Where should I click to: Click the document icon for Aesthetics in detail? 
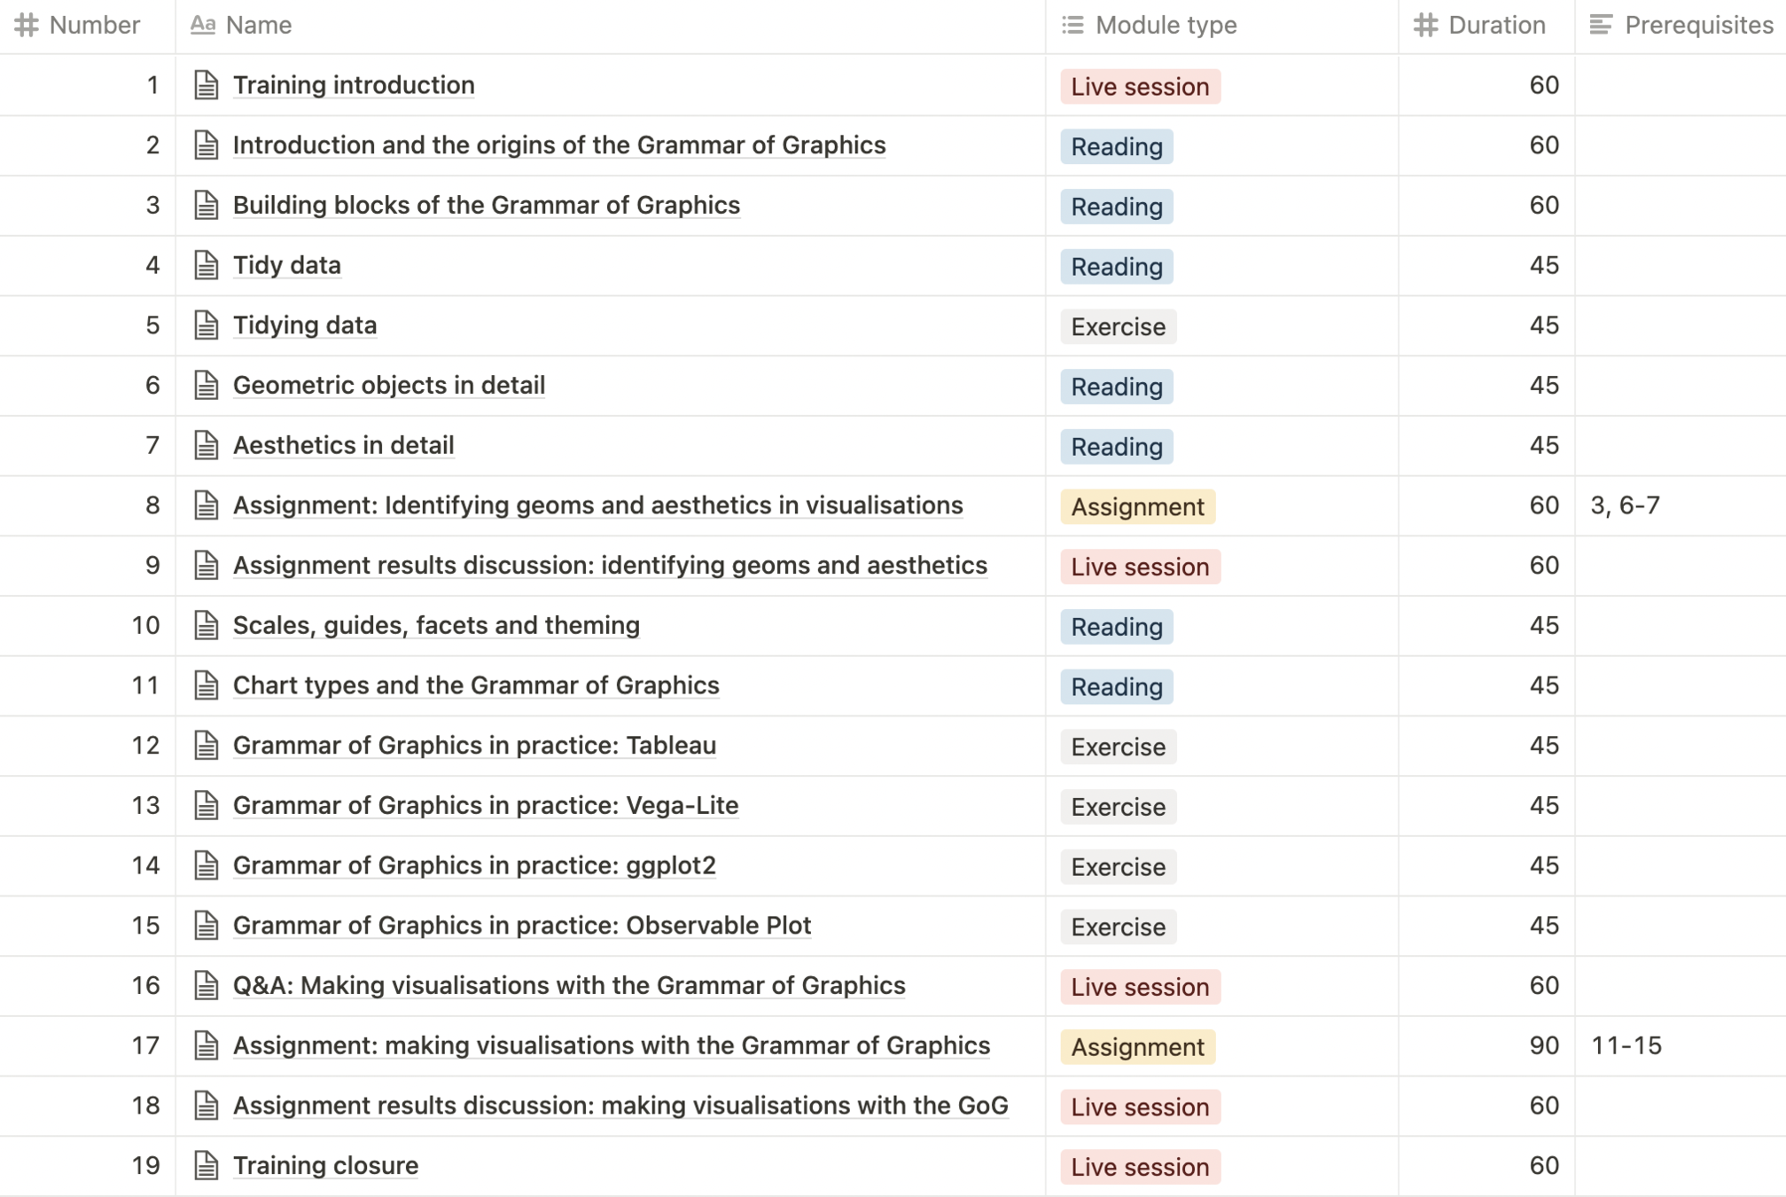tap(206, 445)
